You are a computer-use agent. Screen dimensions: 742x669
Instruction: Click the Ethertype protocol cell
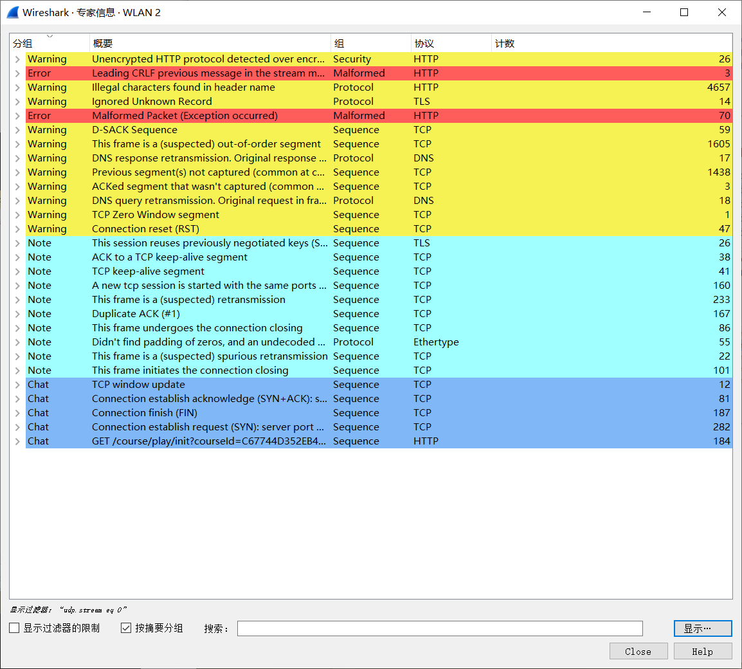pos(436,342)
